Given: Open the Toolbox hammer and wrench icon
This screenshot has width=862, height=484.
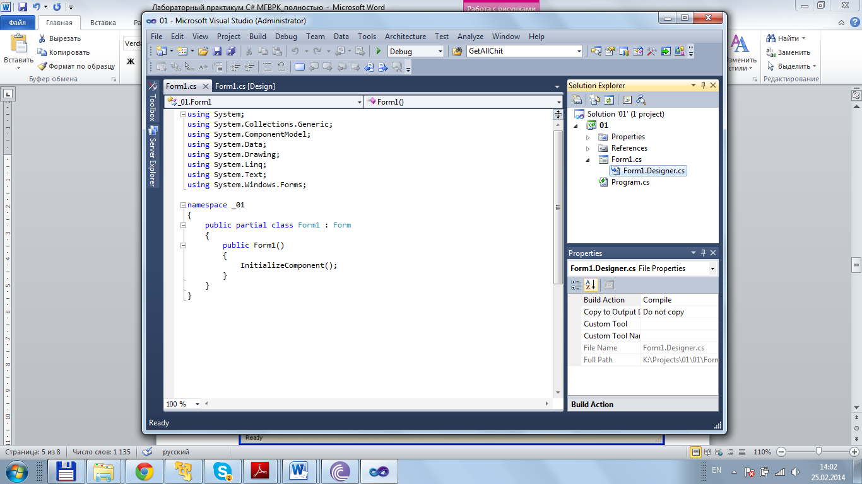Looking at the screenshot, I should click(x=652, y=51).
